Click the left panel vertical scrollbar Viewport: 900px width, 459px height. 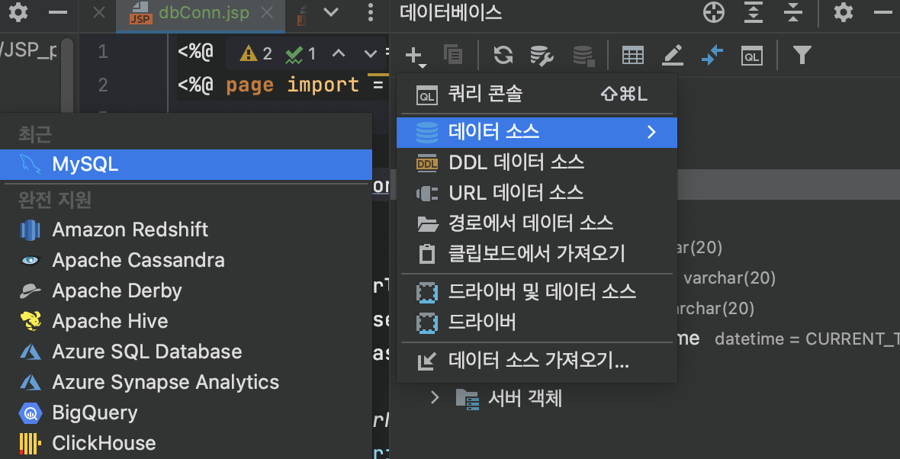[68, 75]
